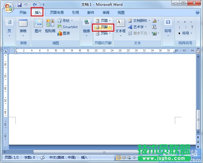Click 页面: 1/1 in status bar
Image resolution: width=203 pixels, height=163 pixels.
(12, 158)
